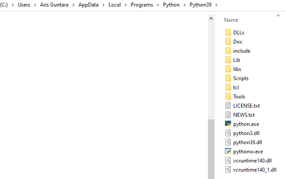Click the navigation pane scrollbar thumb
Image resolution: width=286 pixels, height=179 pixels.
coord(211,149)
